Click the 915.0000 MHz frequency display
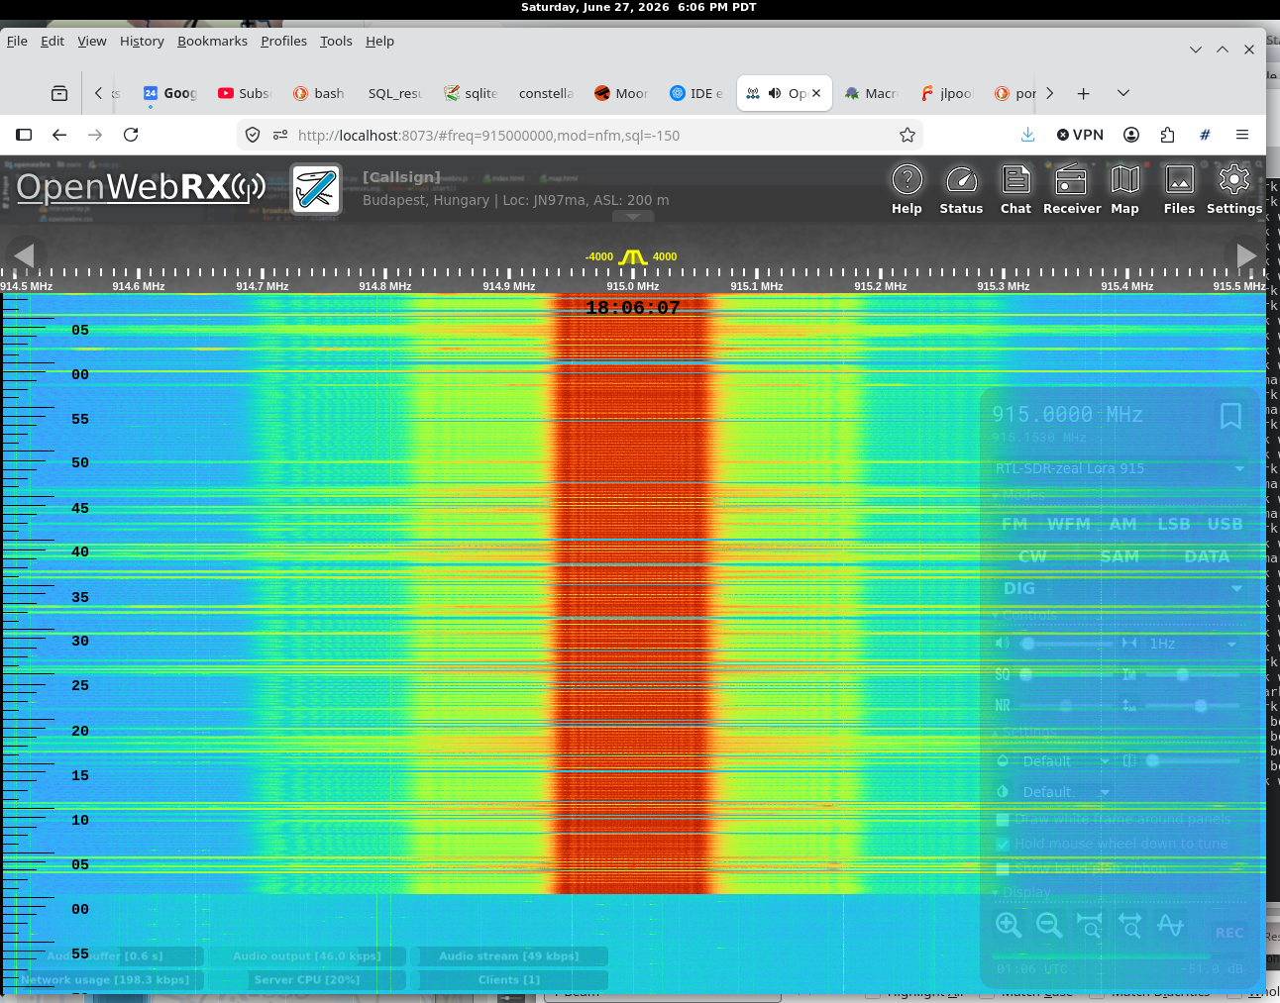This screenshot has width=1280, height=1003. pos(1067,415)
